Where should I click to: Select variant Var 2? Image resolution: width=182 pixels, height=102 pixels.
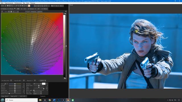pyautogui.click(x=57, y=6)
